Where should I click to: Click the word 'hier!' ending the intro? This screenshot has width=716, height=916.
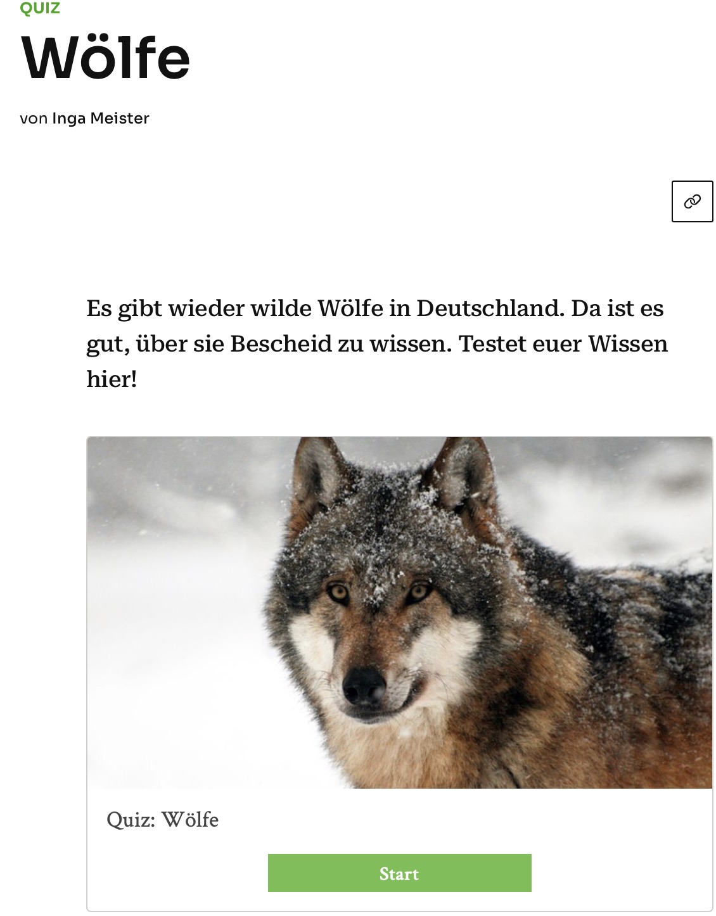(112, 379)
